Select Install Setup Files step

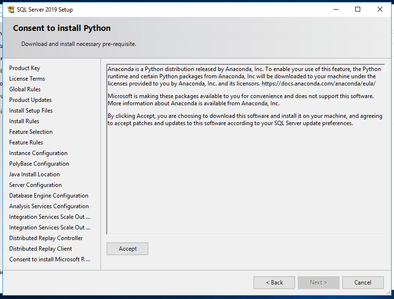click(31, 111)
